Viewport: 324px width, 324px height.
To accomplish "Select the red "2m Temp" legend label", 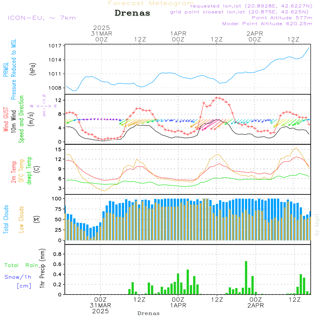I will point(13,172).
